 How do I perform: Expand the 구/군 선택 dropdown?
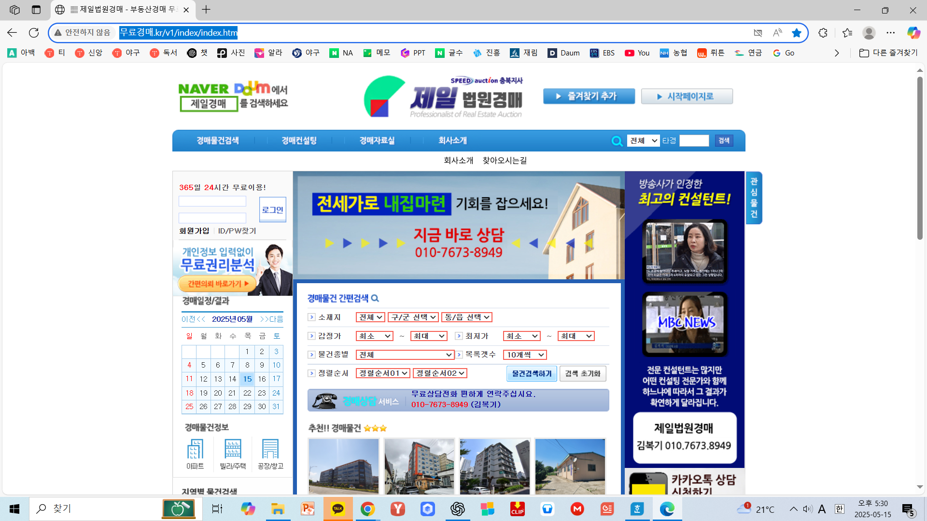413,317
